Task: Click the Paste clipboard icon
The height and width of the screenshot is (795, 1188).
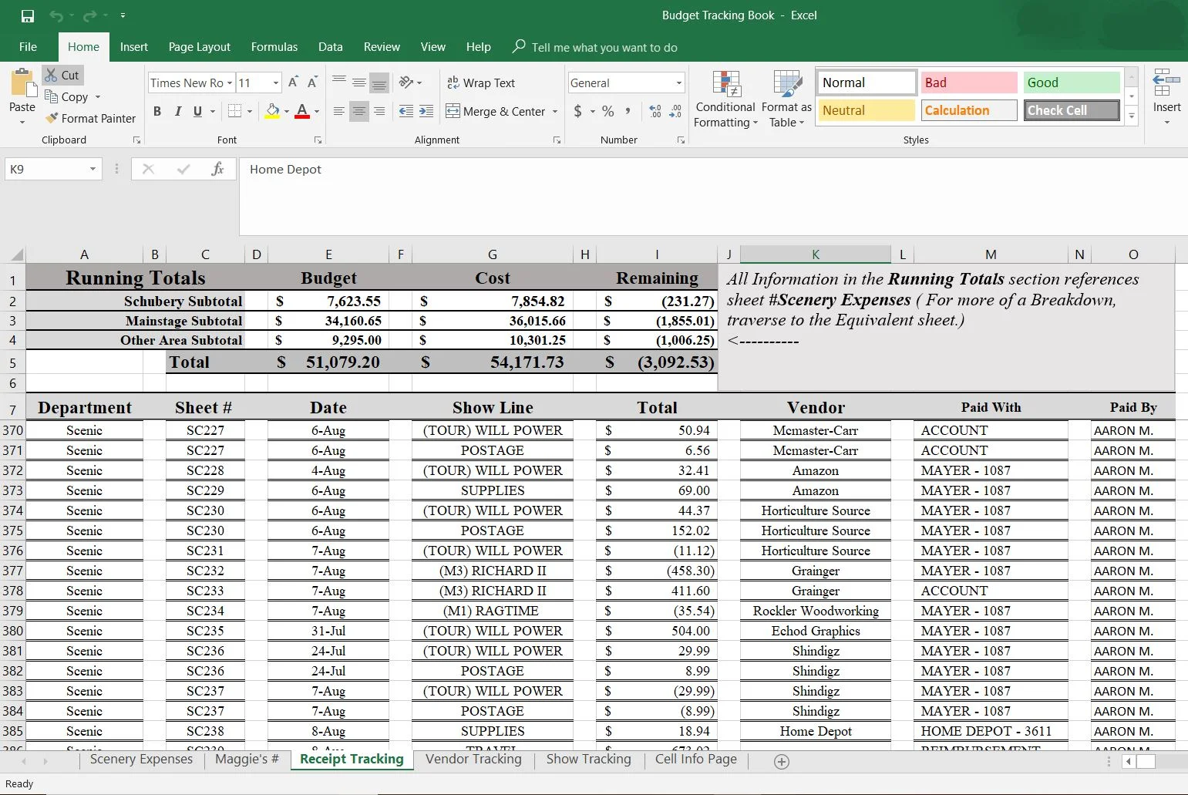Action: (x=22, y=83)
